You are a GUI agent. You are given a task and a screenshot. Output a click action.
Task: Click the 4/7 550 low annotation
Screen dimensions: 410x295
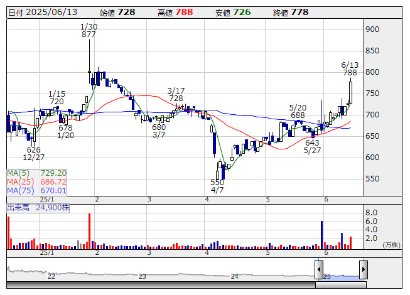217,186
